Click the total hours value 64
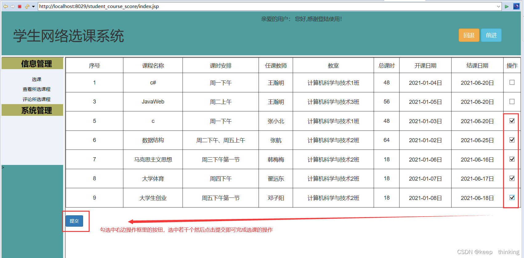The width and height of the screenshot is (524, 258). (387, 140)
